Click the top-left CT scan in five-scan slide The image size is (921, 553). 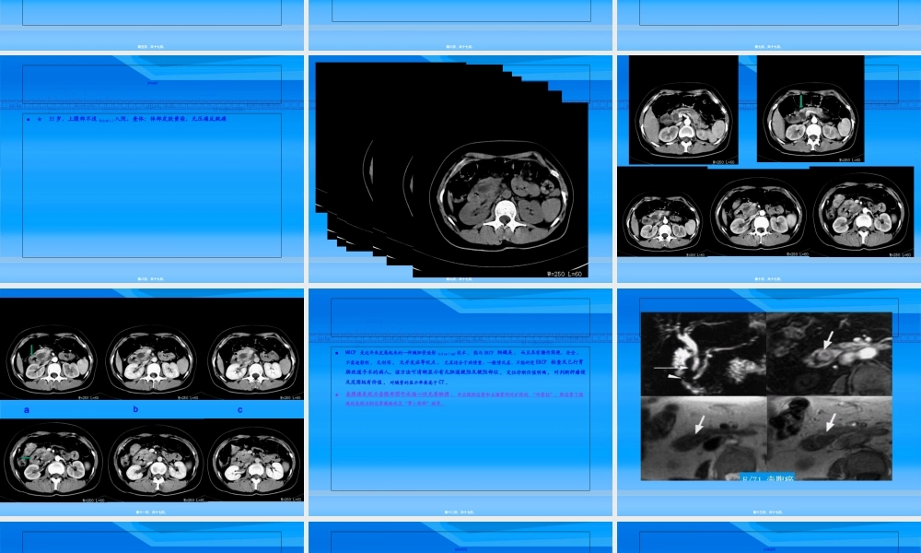(683, 109)
